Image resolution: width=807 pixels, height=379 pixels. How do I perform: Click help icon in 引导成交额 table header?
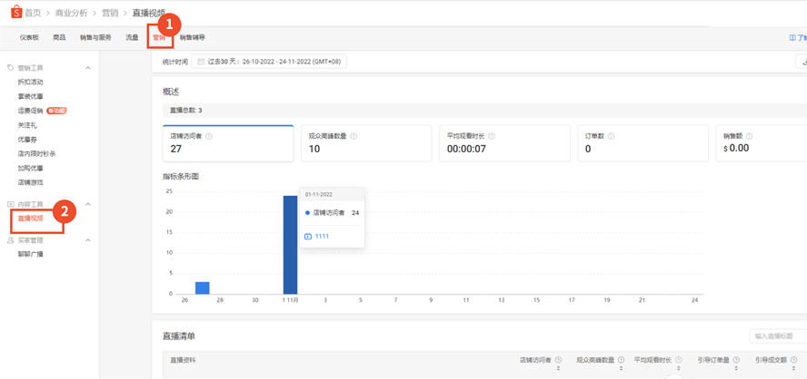click(794, 360)
